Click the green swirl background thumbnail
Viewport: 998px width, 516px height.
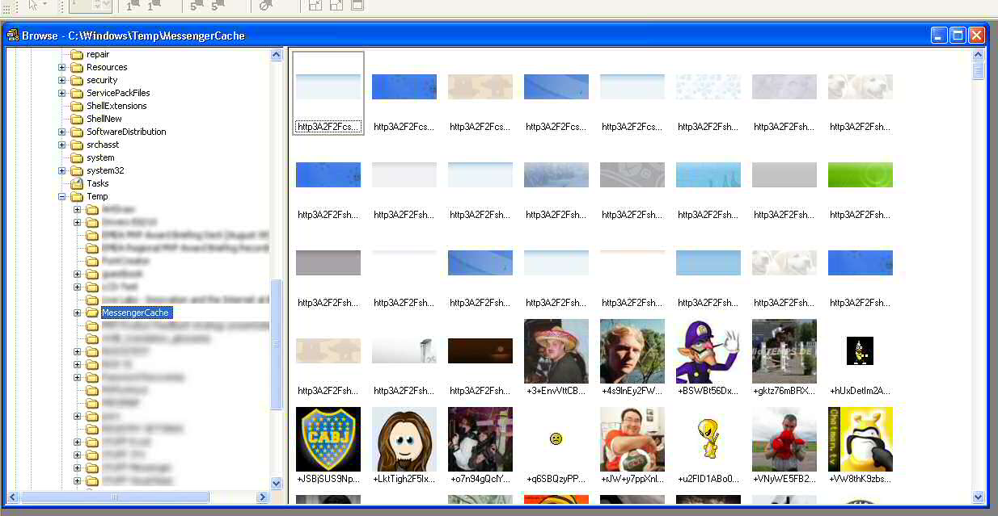tap(861, 175)
